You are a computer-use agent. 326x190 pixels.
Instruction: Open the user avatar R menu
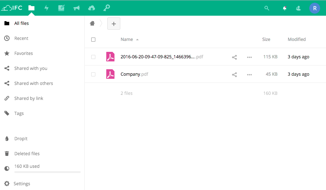point(314,8)
